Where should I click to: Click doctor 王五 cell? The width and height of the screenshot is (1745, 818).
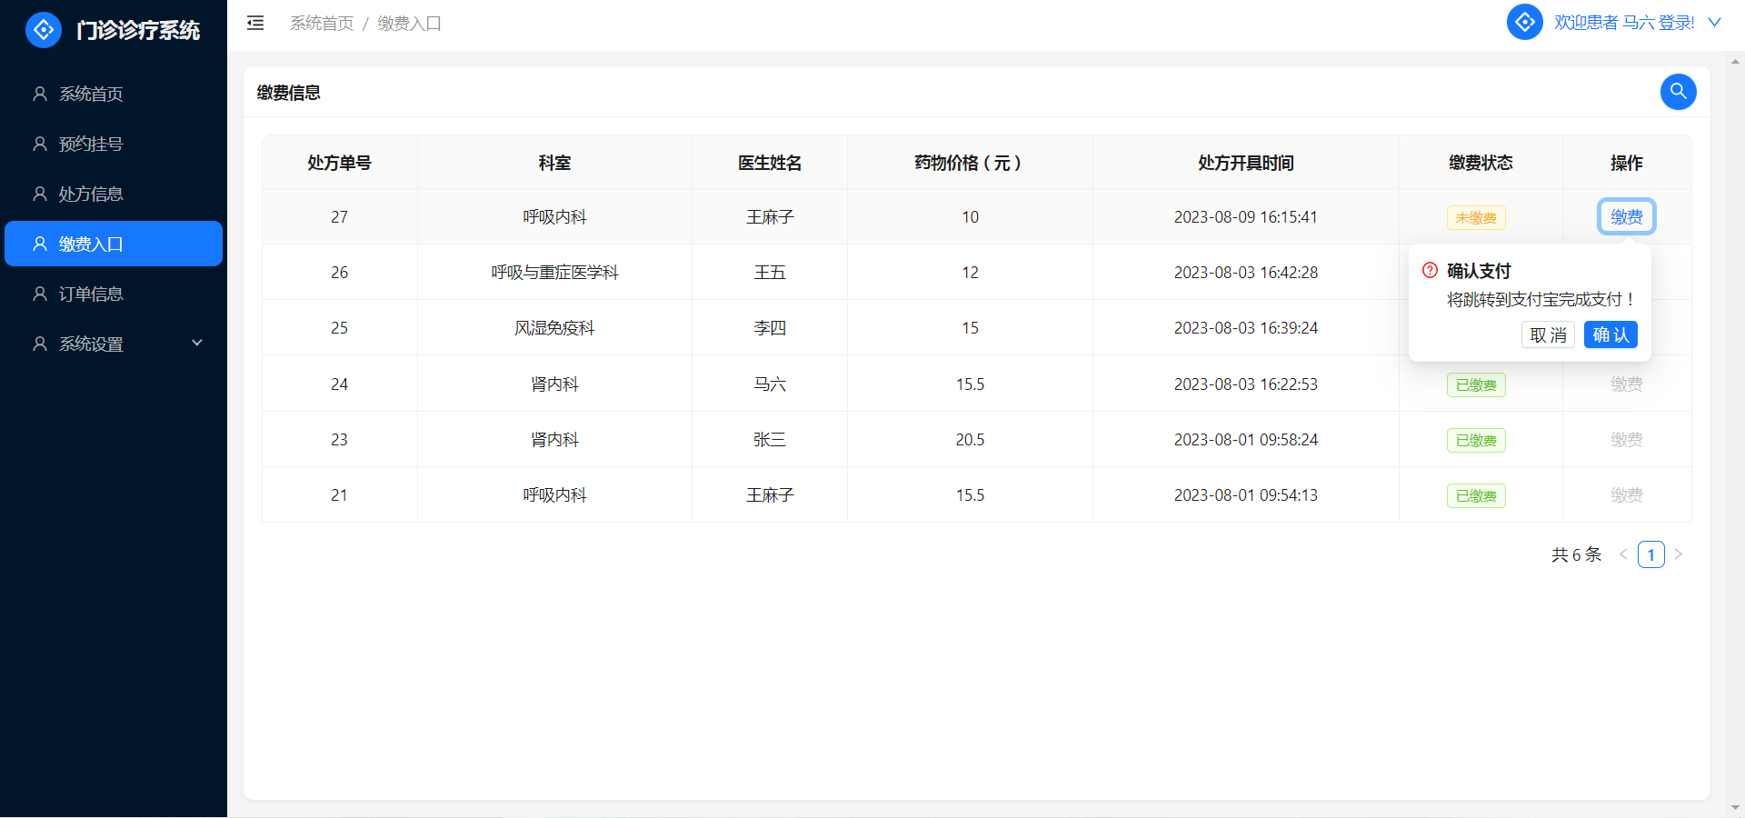[x=769, y=272]
